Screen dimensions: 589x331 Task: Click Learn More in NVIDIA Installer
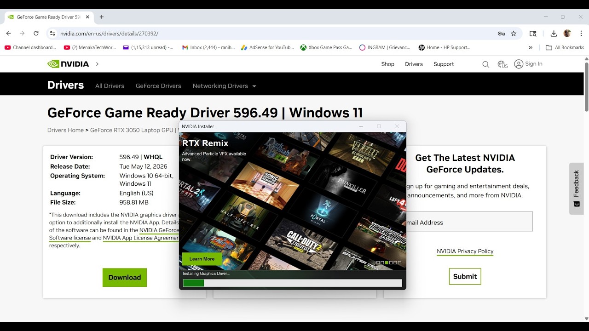202,259
